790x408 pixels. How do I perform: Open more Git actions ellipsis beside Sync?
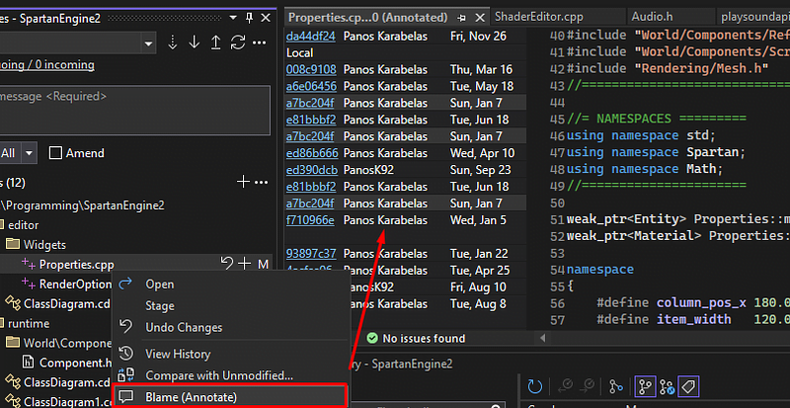260,42
